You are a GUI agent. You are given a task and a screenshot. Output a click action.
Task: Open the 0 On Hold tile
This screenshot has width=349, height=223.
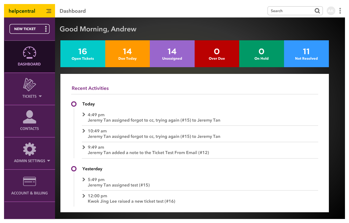tap(261, 54)
